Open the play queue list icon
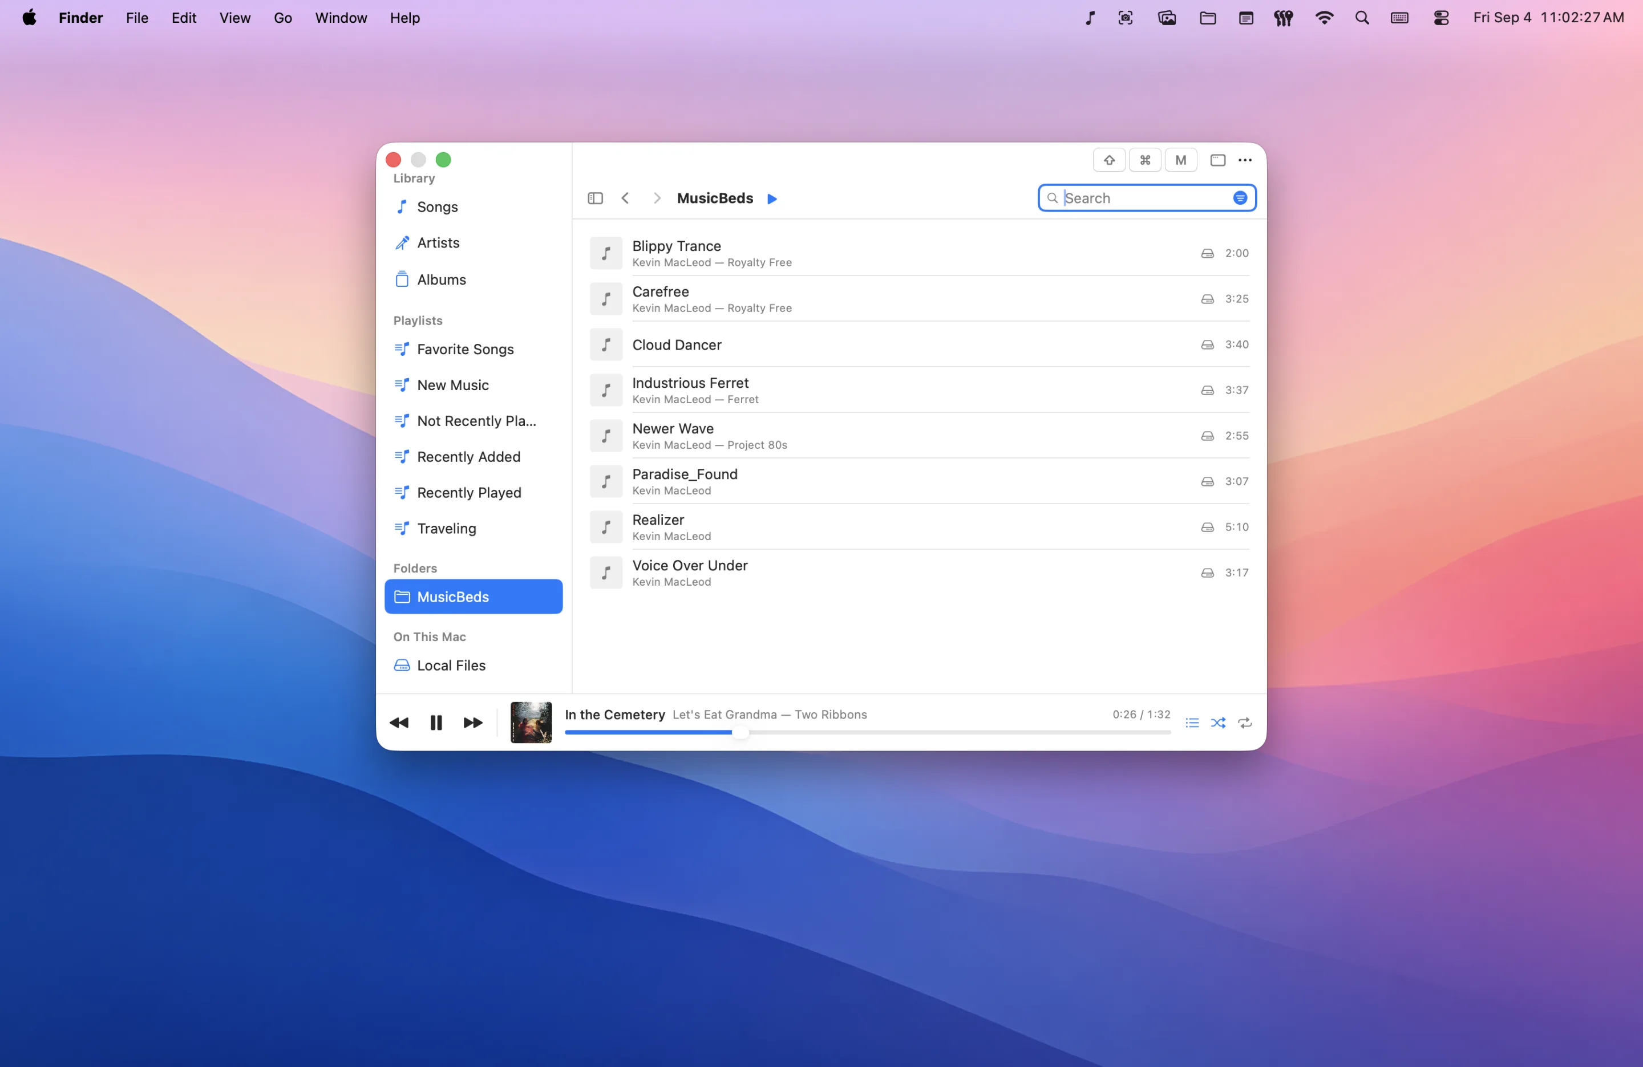1643x1067 pixels. pos(1192,723)
